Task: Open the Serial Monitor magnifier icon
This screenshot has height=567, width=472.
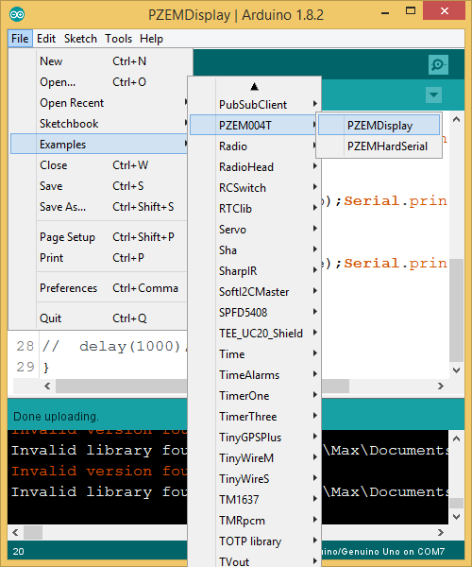Action: click(438, 64)
